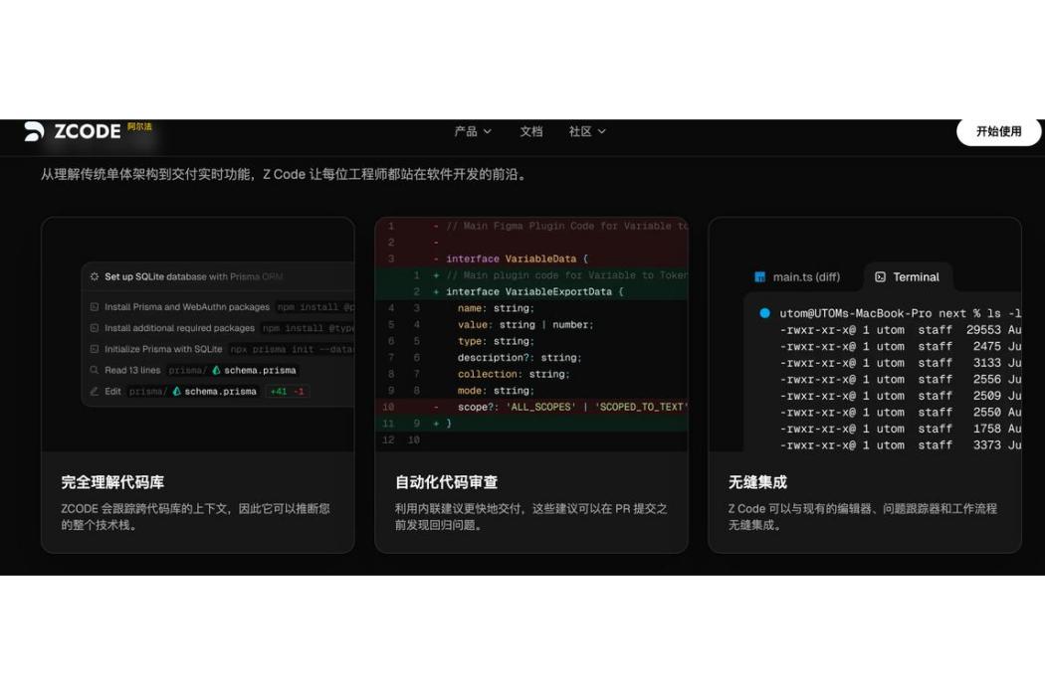Viewport: 1045px width, 696px height.
Task: Click the ZCODE logo icon
Action: click(x=34, y=131)
